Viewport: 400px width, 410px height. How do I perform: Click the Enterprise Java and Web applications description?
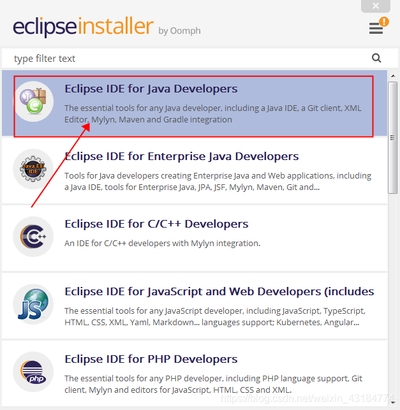(218, 181)
